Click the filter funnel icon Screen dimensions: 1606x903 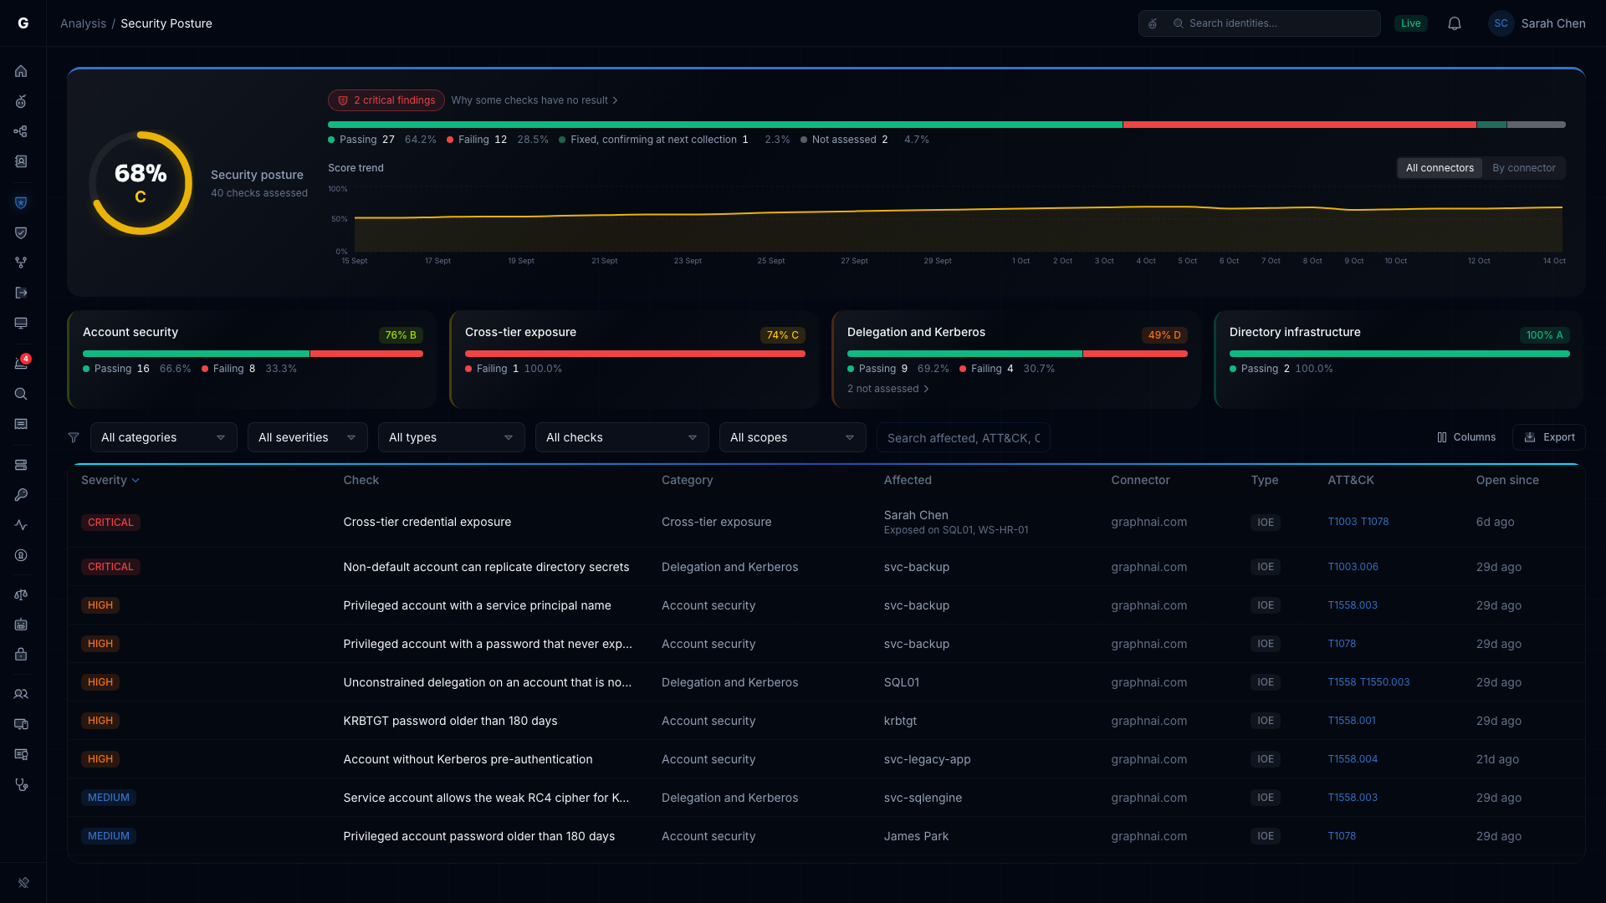point(74,437)
